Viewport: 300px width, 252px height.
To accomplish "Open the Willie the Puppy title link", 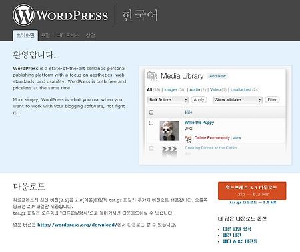I will click(199, 123).
